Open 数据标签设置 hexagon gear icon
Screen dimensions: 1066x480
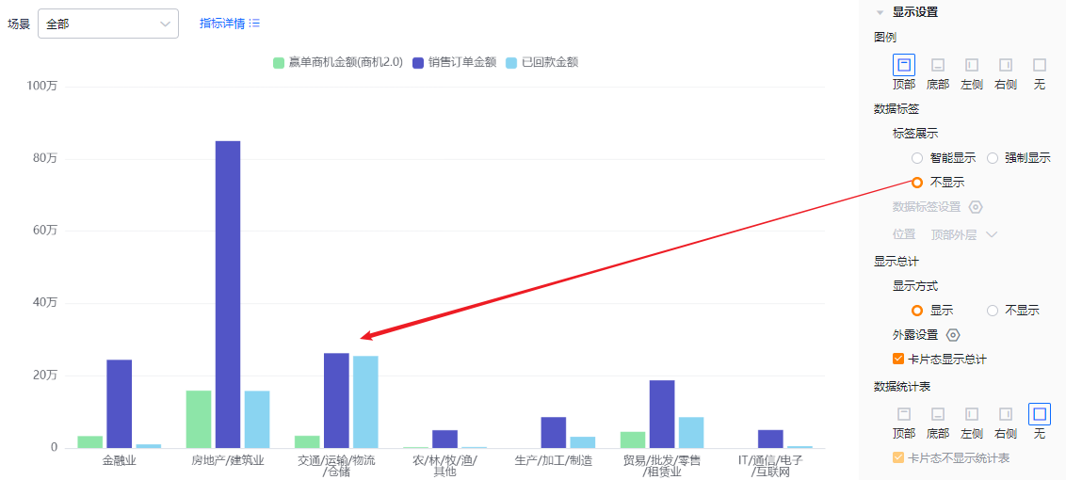click(x=976, y=207)
